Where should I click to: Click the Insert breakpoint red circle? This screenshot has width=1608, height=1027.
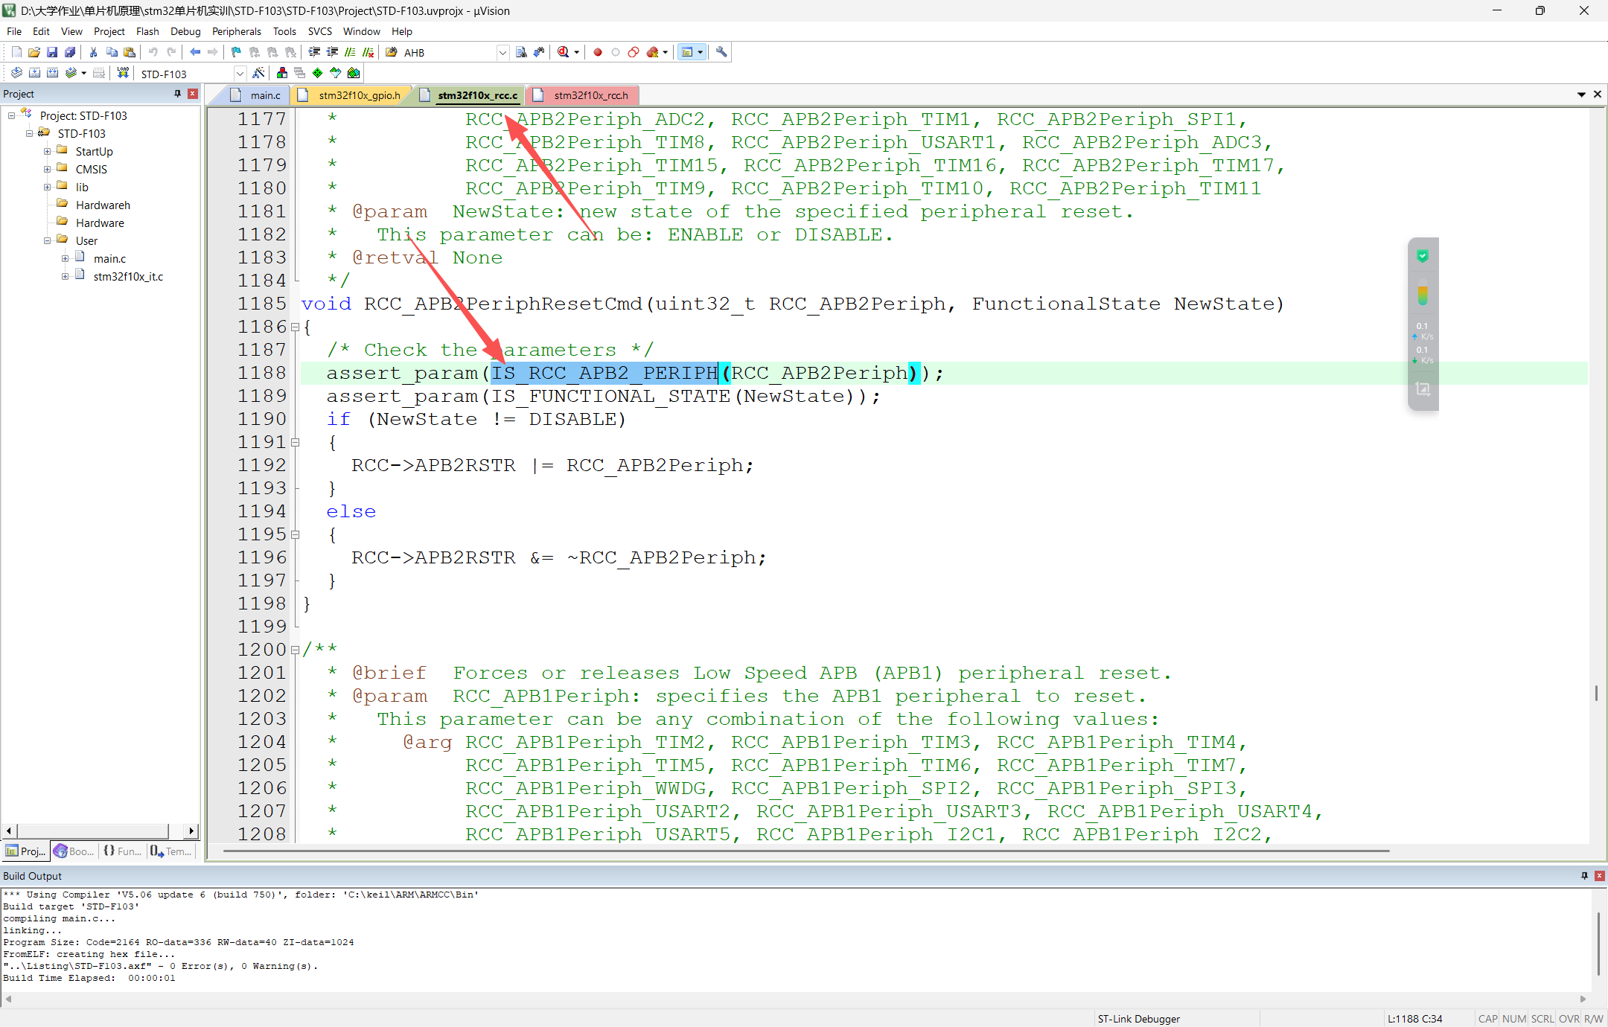click(597, 52)
